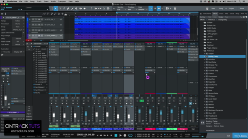Open the Timestretch Drums dropdown
Screen dimensions: 248x139
click(x=18, y=24)
